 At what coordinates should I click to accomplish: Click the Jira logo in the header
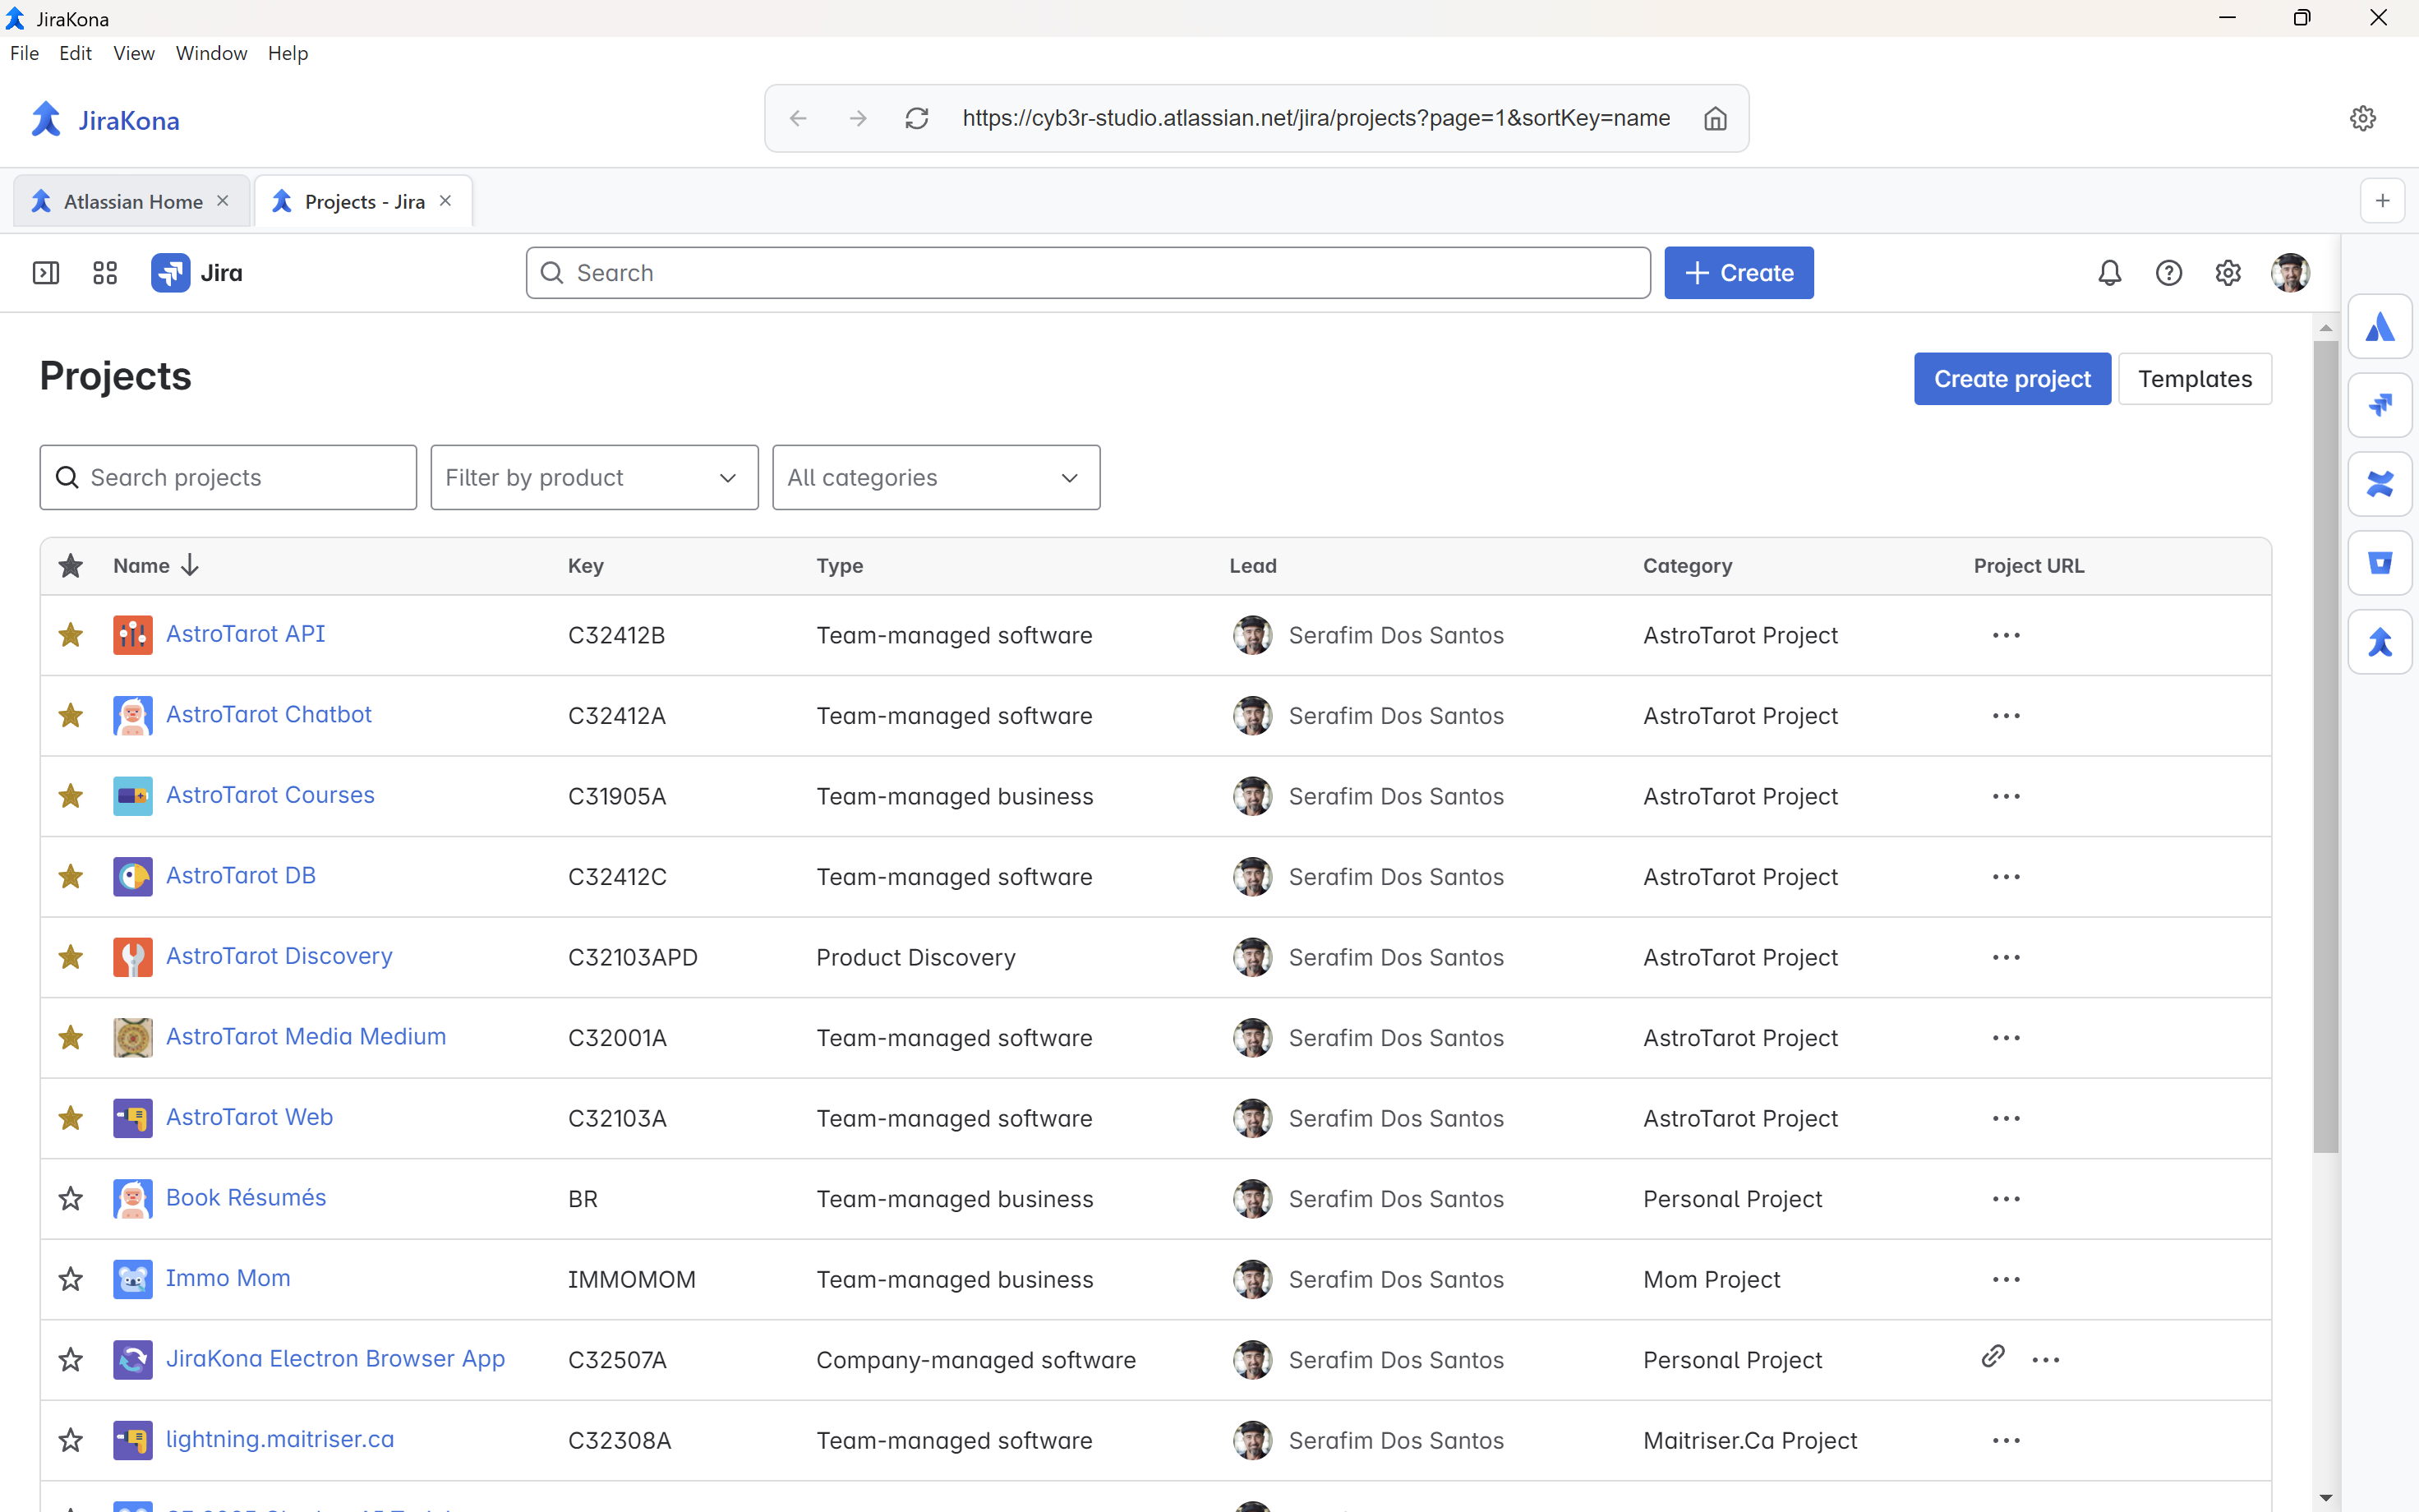197,273
